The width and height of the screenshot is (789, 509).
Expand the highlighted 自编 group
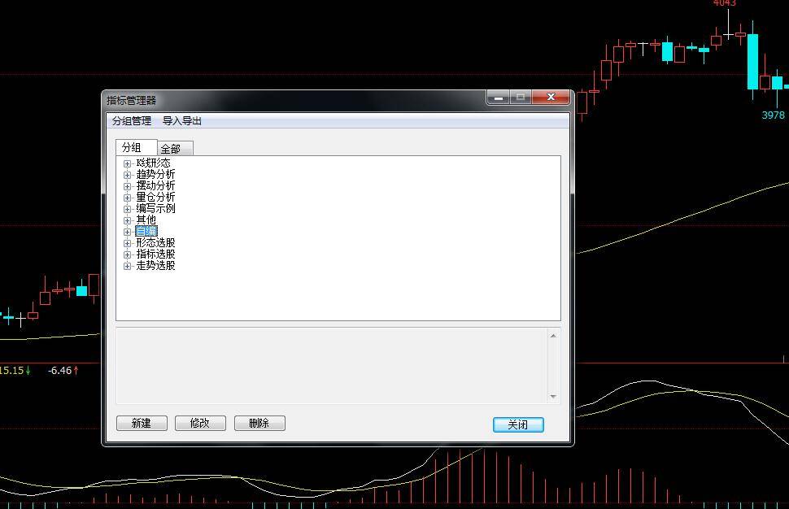click(128, 232)
